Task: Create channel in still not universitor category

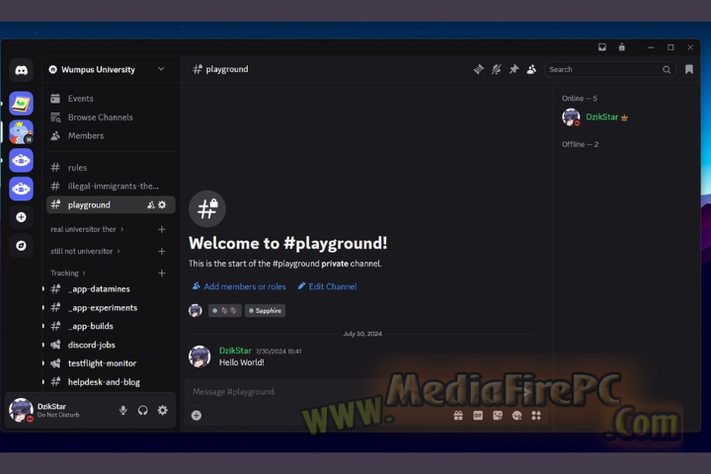Action: (161, 251)
